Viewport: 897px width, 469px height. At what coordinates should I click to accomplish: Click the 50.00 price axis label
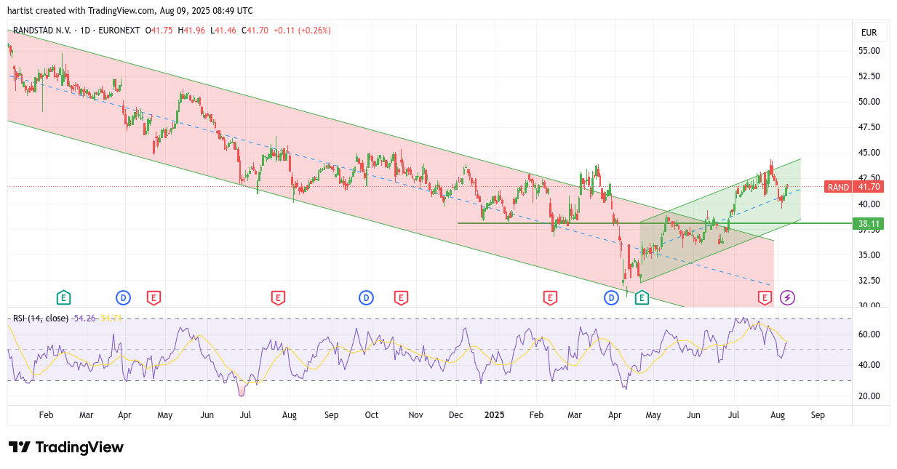click(869, 102)
